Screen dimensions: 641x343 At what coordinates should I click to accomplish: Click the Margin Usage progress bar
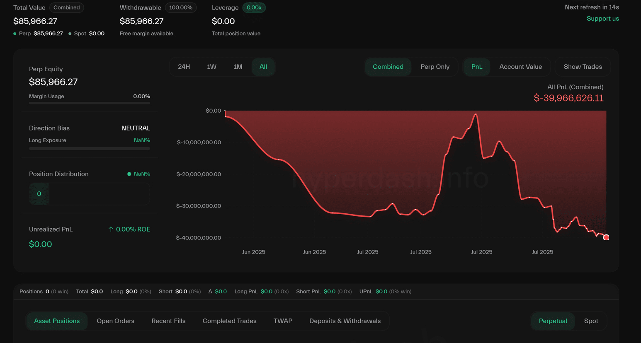pos(90,103)
